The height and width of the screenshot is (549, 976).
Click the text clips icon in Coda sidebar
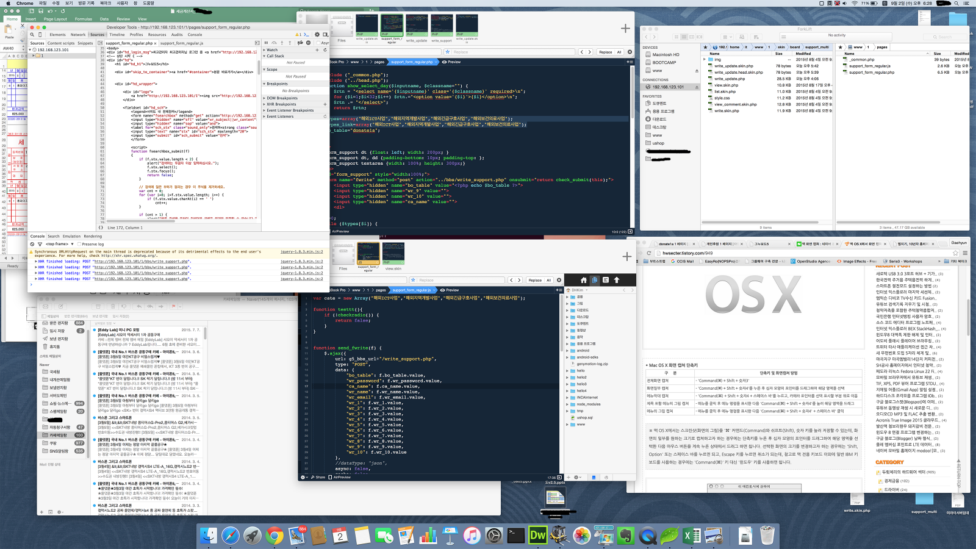(x=606, y=280)
